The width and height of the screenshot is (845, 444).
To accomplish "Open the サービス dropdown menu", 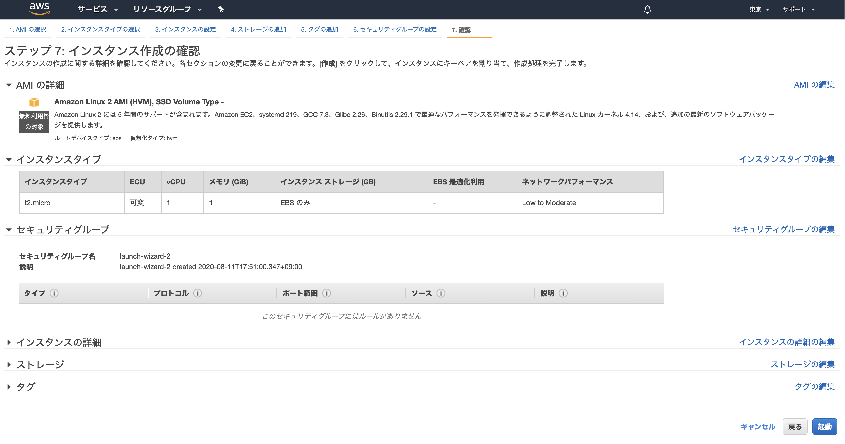I will (98, 9).
